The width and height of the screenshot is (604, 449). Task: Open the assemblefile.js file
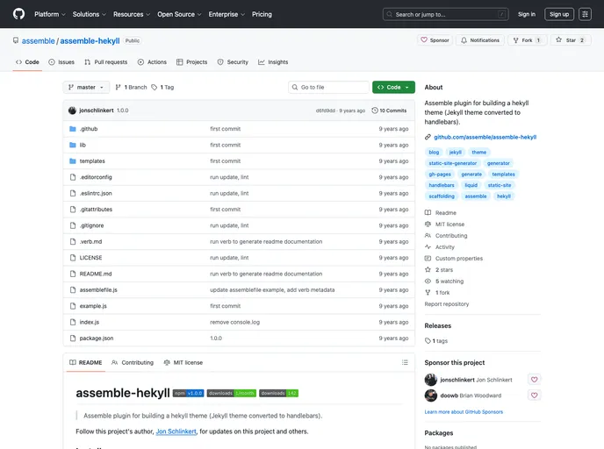tap(98, 290)
